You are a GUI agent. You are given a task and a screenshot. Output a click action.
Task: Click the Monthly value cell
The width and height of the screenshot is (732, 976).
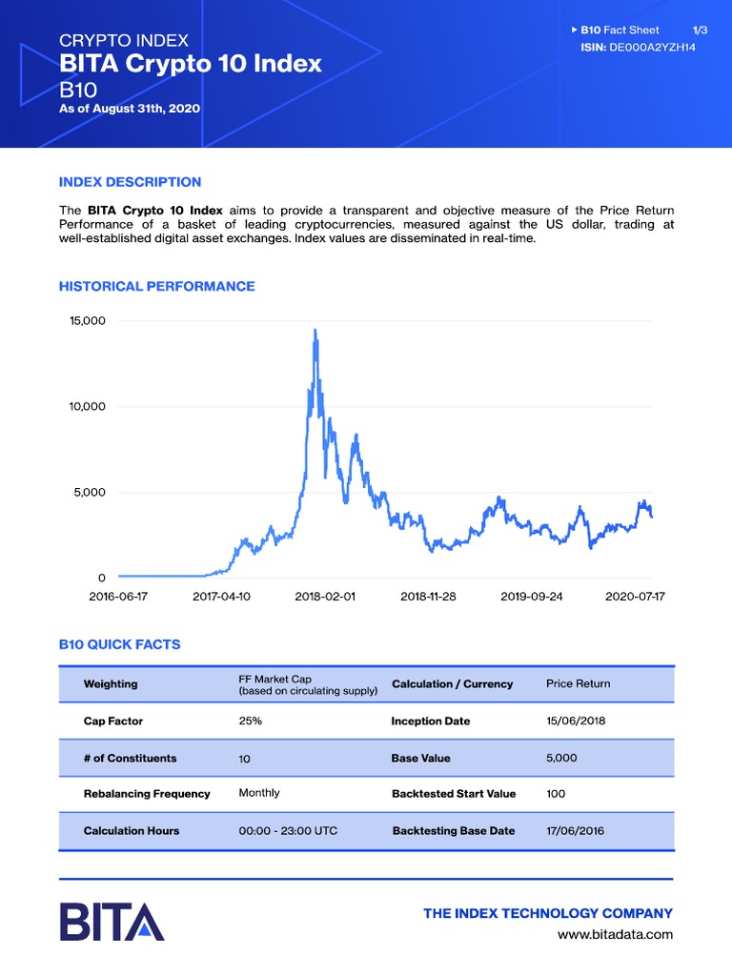(x=259, y=793)
